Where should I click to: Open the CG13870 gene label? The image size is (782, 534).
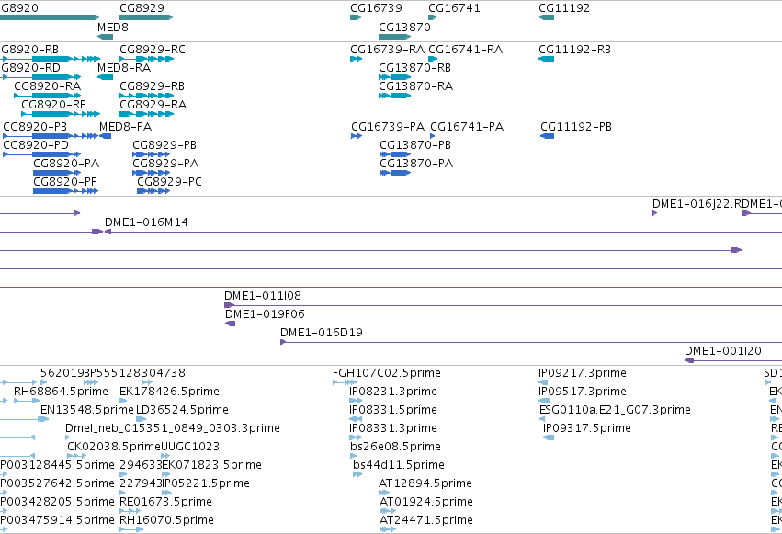[404, 28]
